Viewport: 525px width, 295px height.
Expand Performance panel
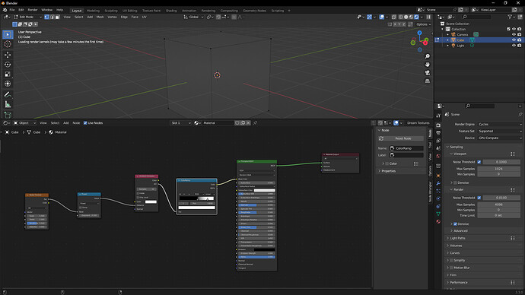(458, 282)
